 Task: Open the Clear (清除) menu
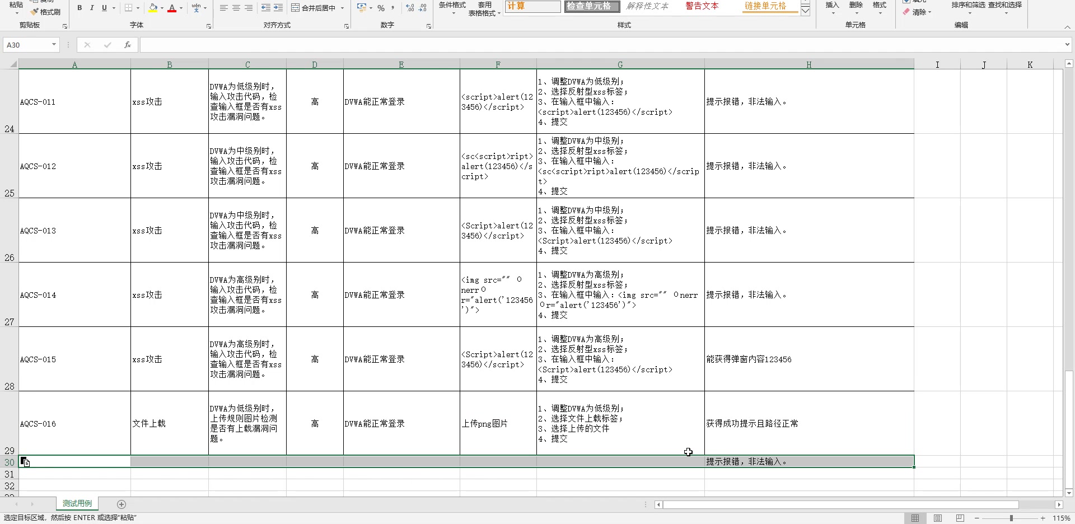click(917, 12)
